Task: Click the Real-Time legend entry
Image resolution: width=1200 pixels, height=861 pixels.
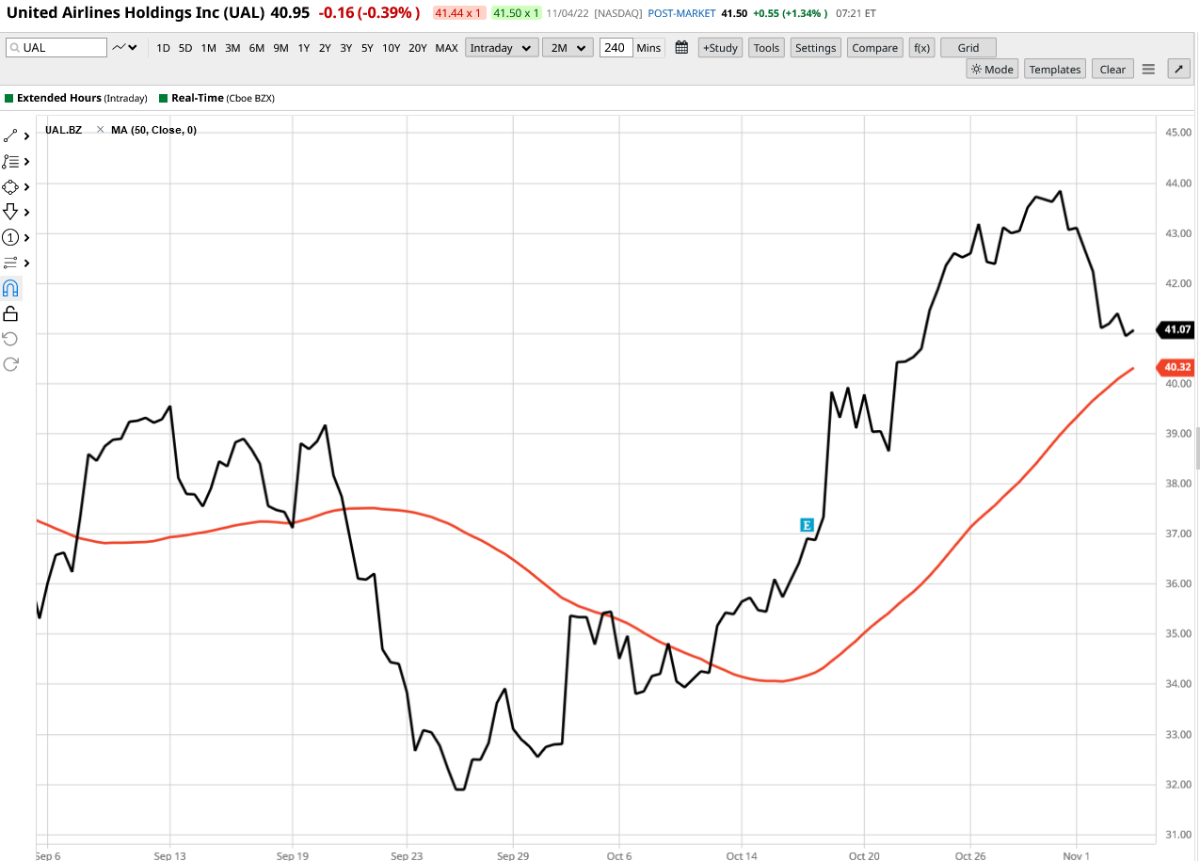Action: pyautogui.click(x=216, y=98)
